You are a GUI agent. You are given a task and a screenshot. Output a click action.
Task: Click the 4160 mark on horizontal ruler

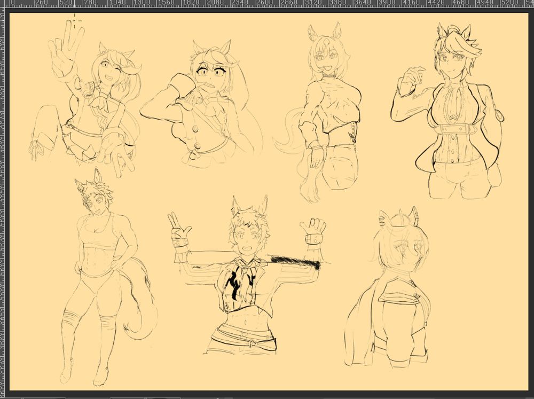pos(411,3)
